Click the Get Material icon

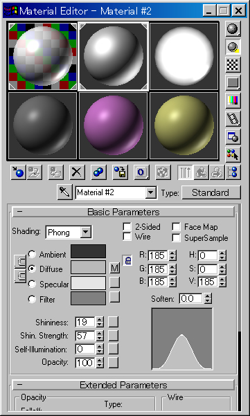(x=18, y=172)
